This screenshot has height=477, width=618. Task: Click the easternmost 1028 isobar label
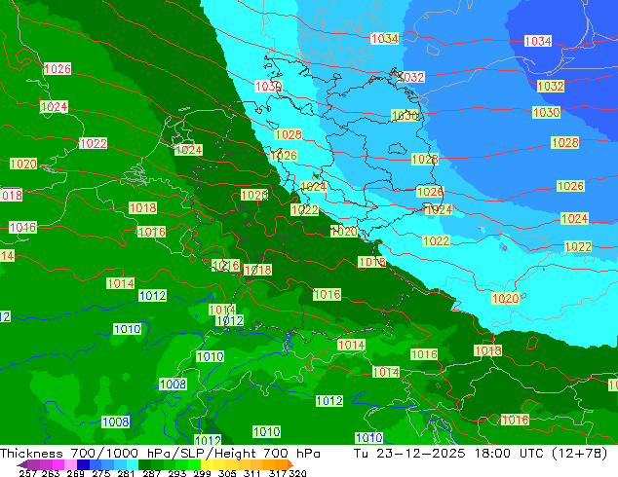tap(565, 142)
